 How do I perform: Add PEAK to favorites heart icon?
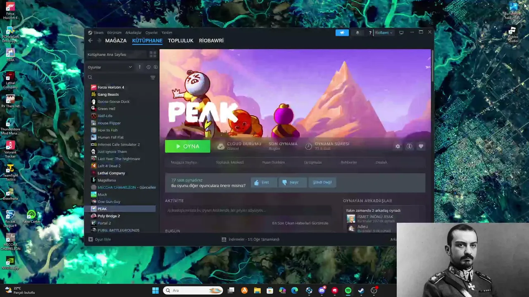(421, 146)
